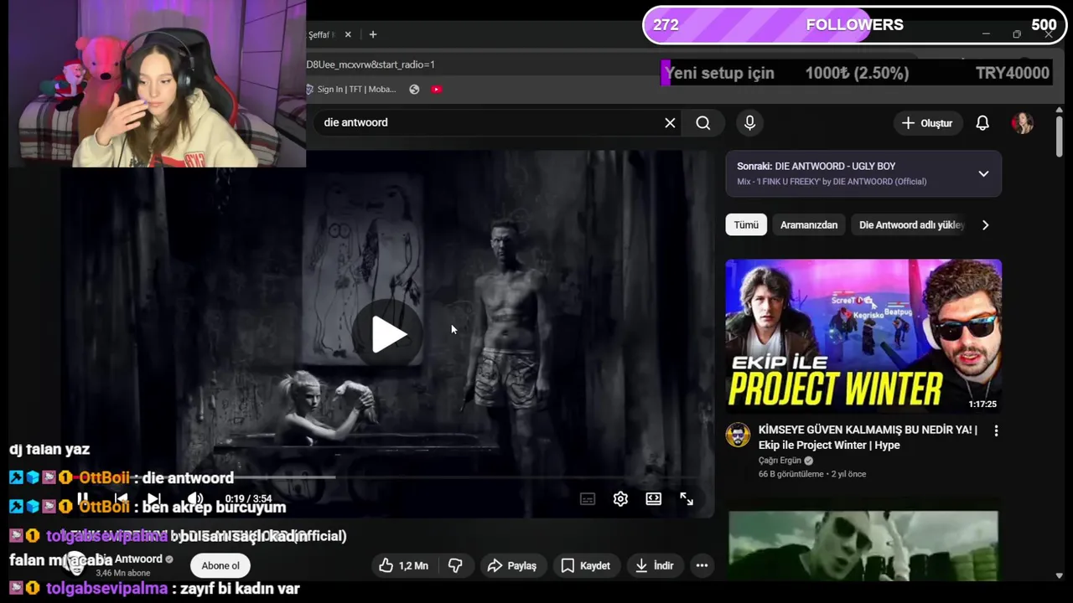The image size is (1073, 603).
Task: Dislike the video with thumbs-down
Action: click(455, 565)
